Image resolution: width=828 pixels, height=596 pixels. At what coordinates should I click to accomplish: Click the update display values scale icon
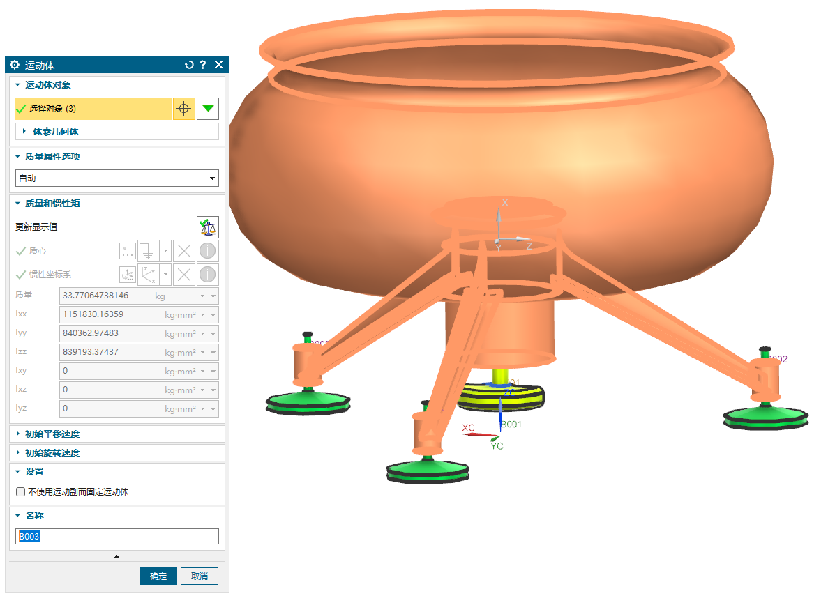pyautogui.click(x=208, y=227)
